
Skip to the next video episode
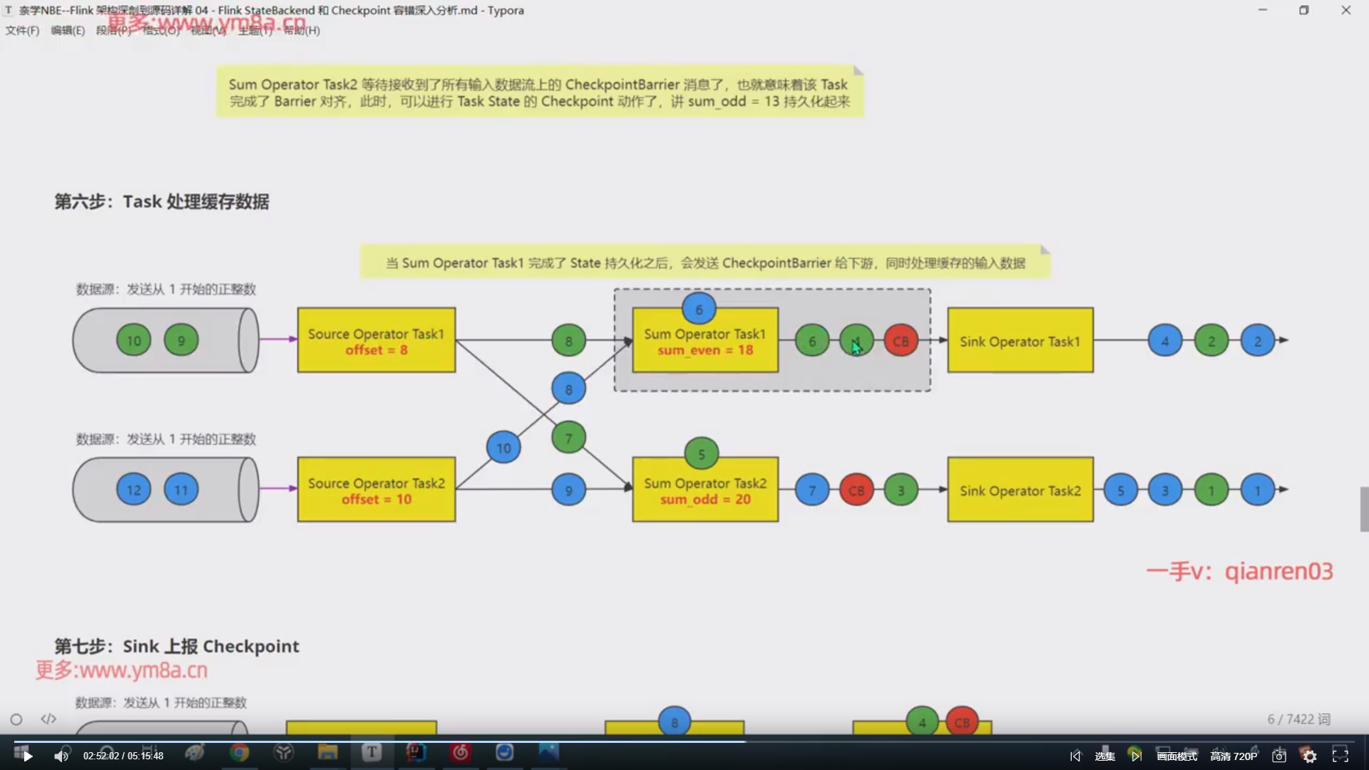[x=1136, y=756]
